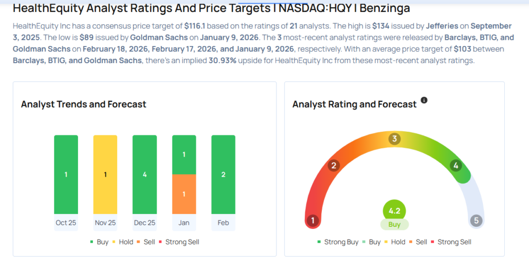Click the info icon beside Analyst Rating and Forecast
This screenshot has height=263, width=529.
click(424, 100)
